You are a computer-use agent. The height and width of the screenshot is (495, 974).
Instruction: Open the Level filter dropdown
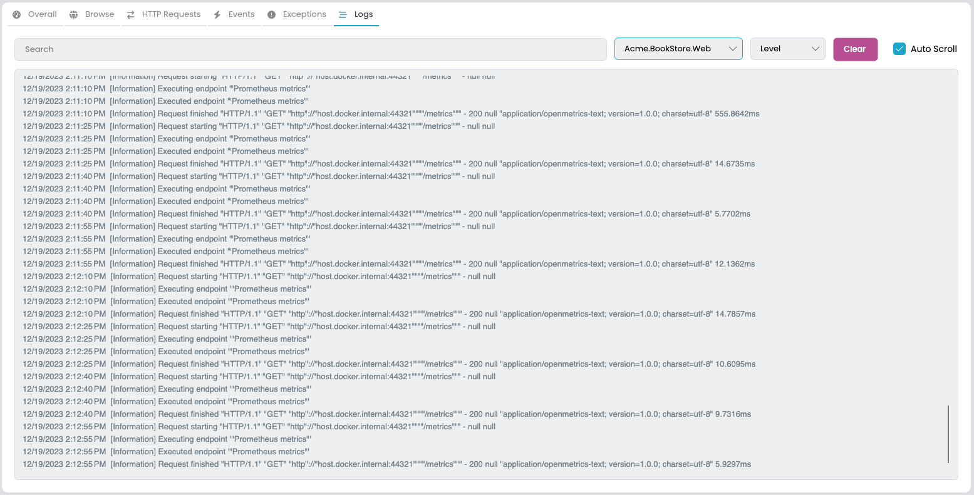[x=787, y=49]
